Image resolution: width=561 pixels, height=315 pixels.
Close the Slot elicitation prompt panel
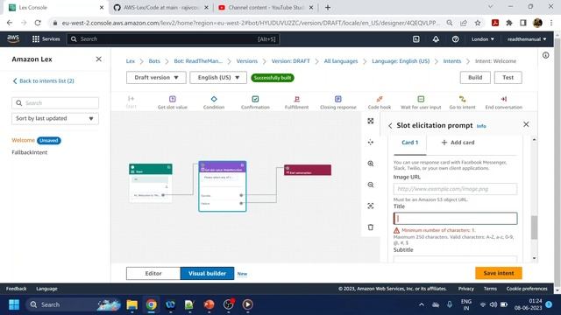point(526,124)
